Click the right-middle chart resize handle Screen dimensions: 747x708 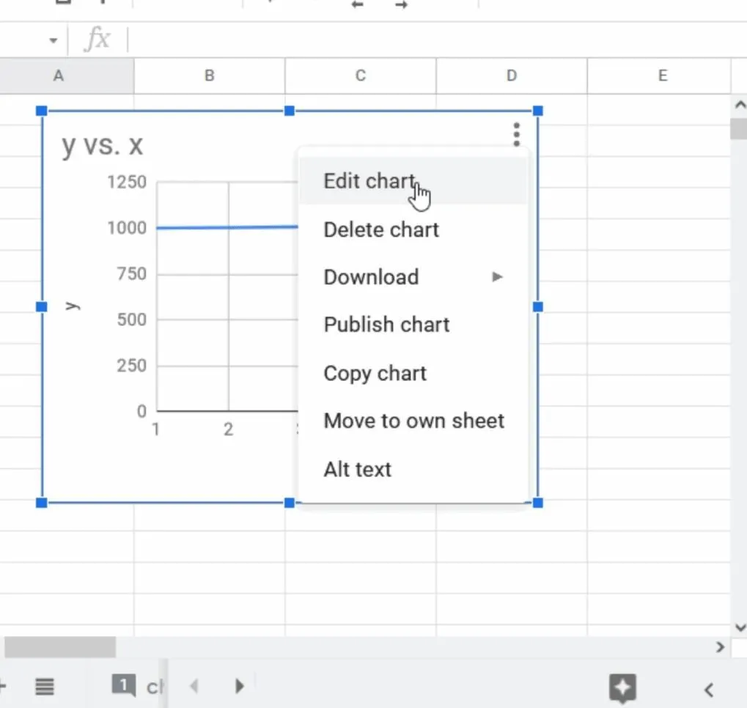(538, 307)
